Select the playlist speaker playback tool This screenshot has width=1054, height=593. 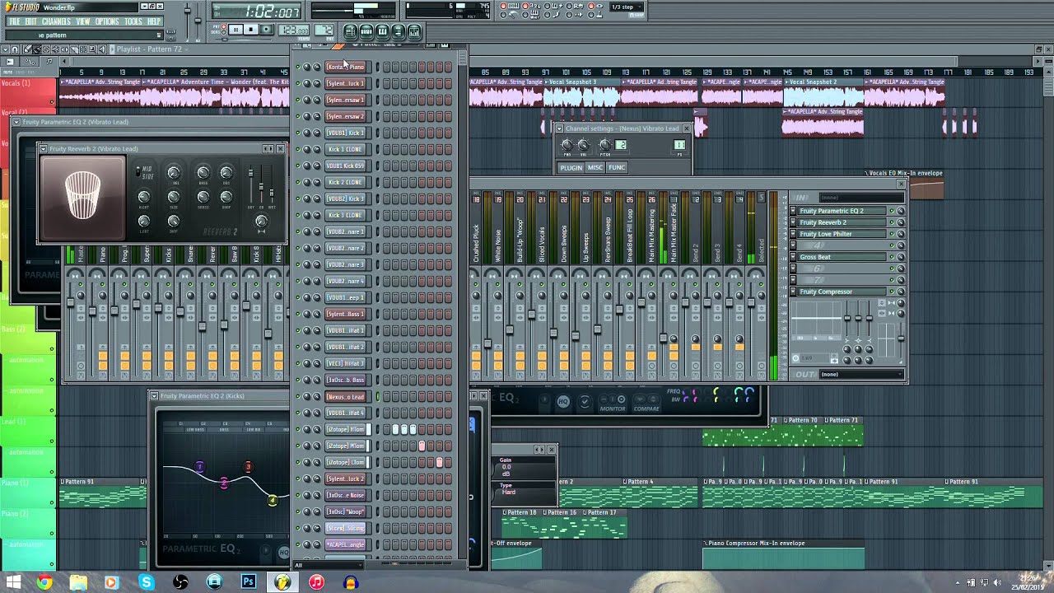pos(102,49)
